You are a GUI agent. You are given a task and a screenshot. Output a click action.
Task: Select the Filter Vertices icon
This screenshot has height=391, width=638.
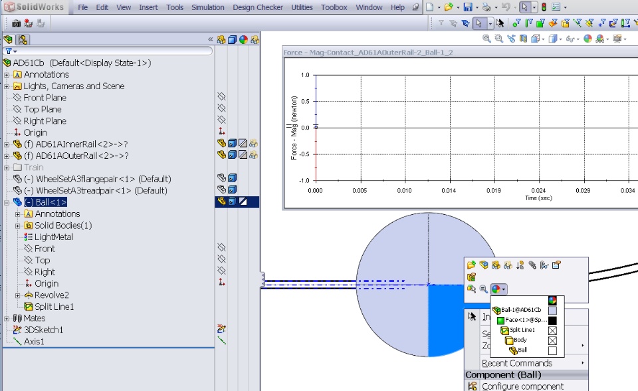pyautogui.click(x=516, y=23)
